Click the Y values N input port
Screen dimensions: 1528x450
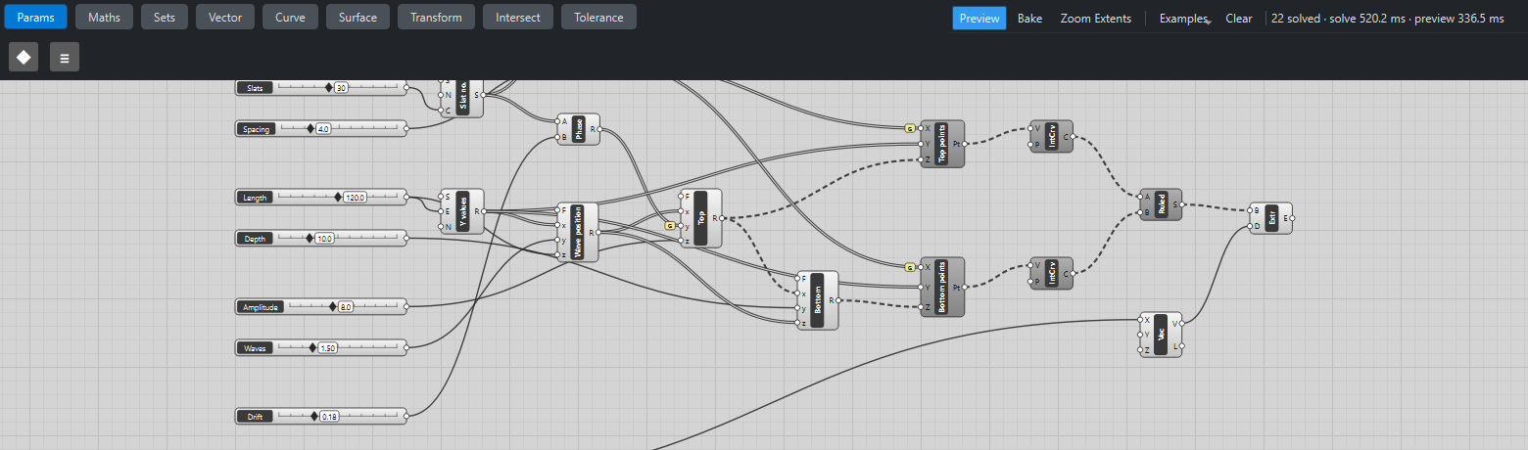click(x=440, y=226)
